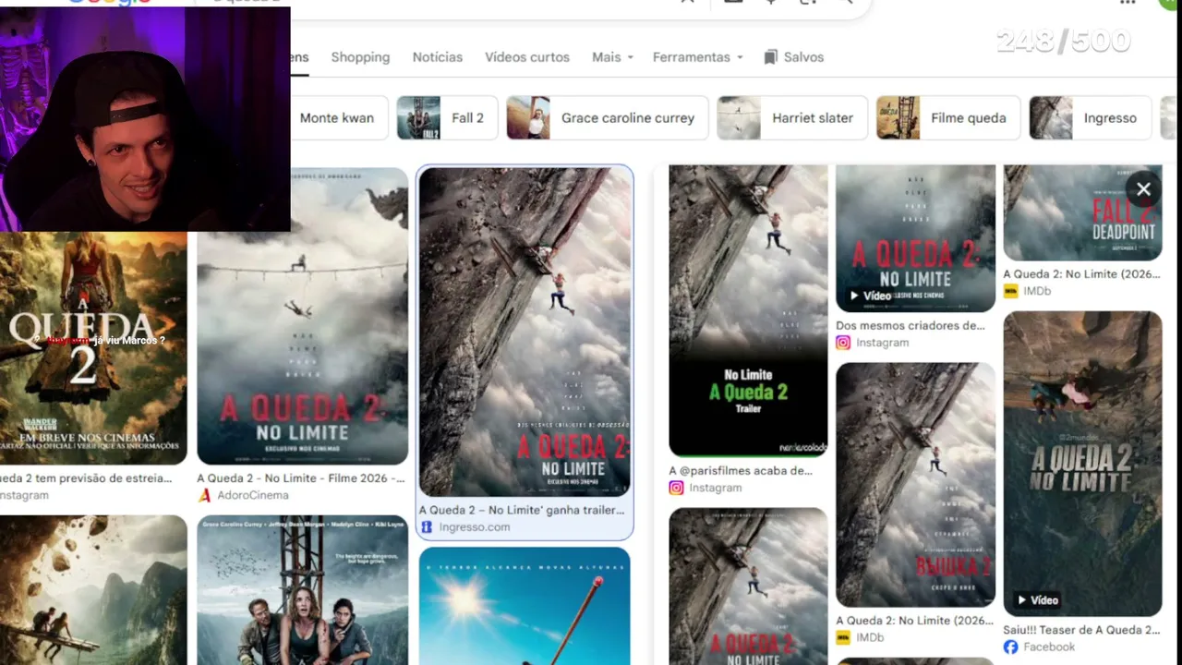Select the Ingresso suggestion chip
Viewport: 1182px width, 665px height.
pos(1090,118)
